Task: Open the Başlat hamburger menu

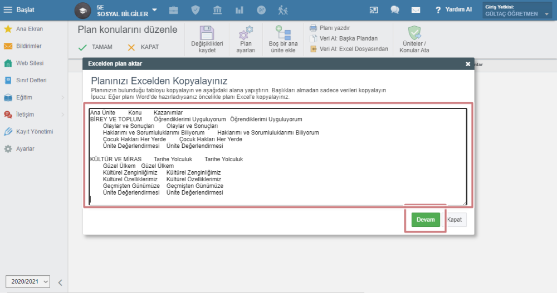Action: [x=8, y=9]
